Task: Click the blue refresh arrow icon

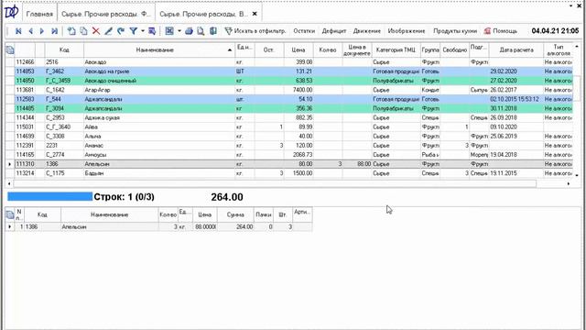Action: (x=120, y=31)
